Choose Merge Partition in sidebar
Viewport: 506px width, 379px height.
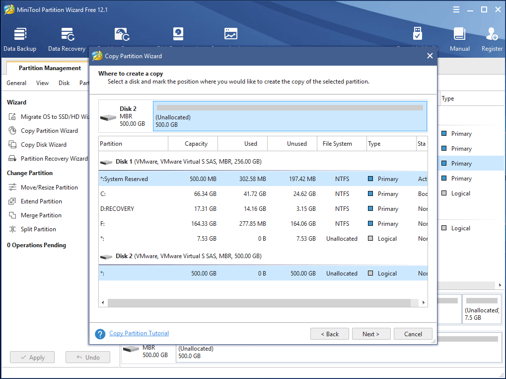[x=35, y=215]
